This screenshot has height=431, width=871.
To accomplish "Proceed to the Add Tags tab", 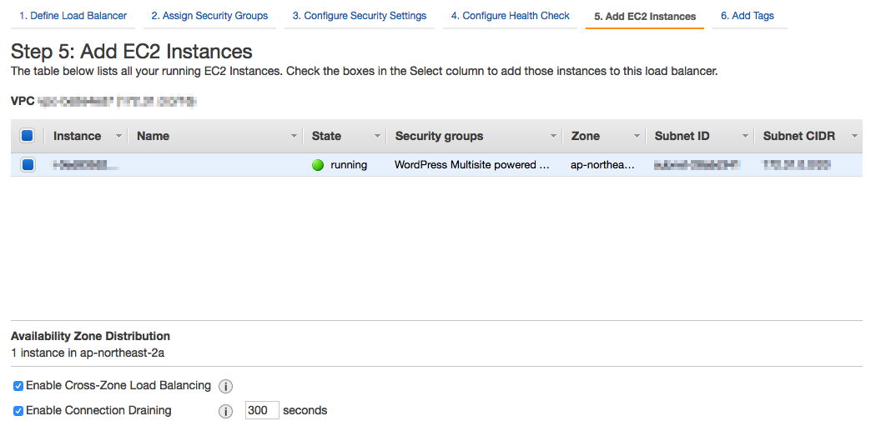I will point(748,16).
